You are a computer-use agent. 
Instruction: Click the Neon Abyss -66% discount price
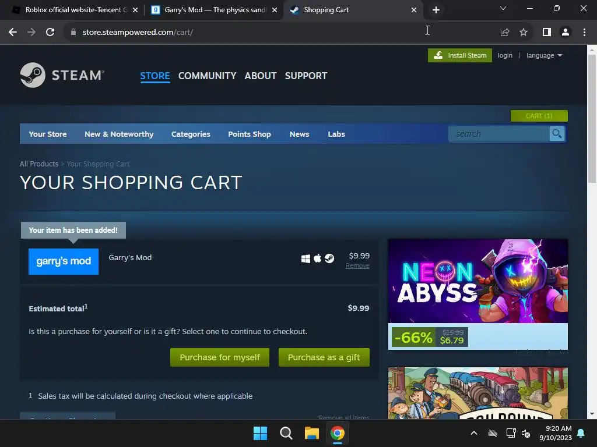click(x=430, y=337)
